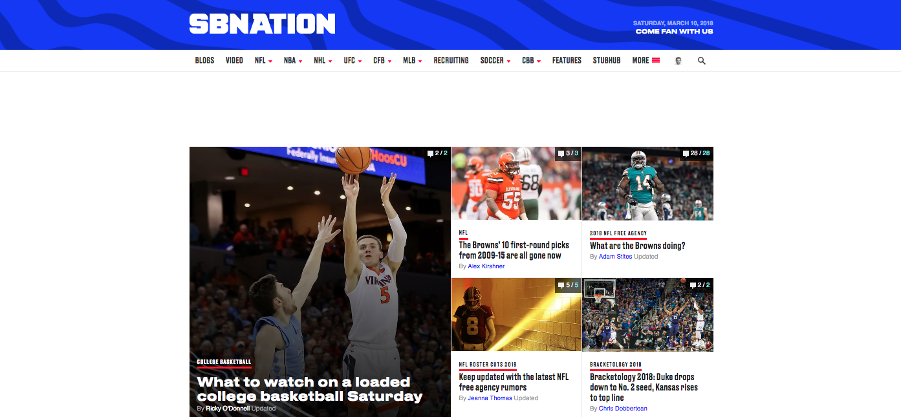
Task: Expand the MLB dropdown menu
Action: click(x=412, y=60)
